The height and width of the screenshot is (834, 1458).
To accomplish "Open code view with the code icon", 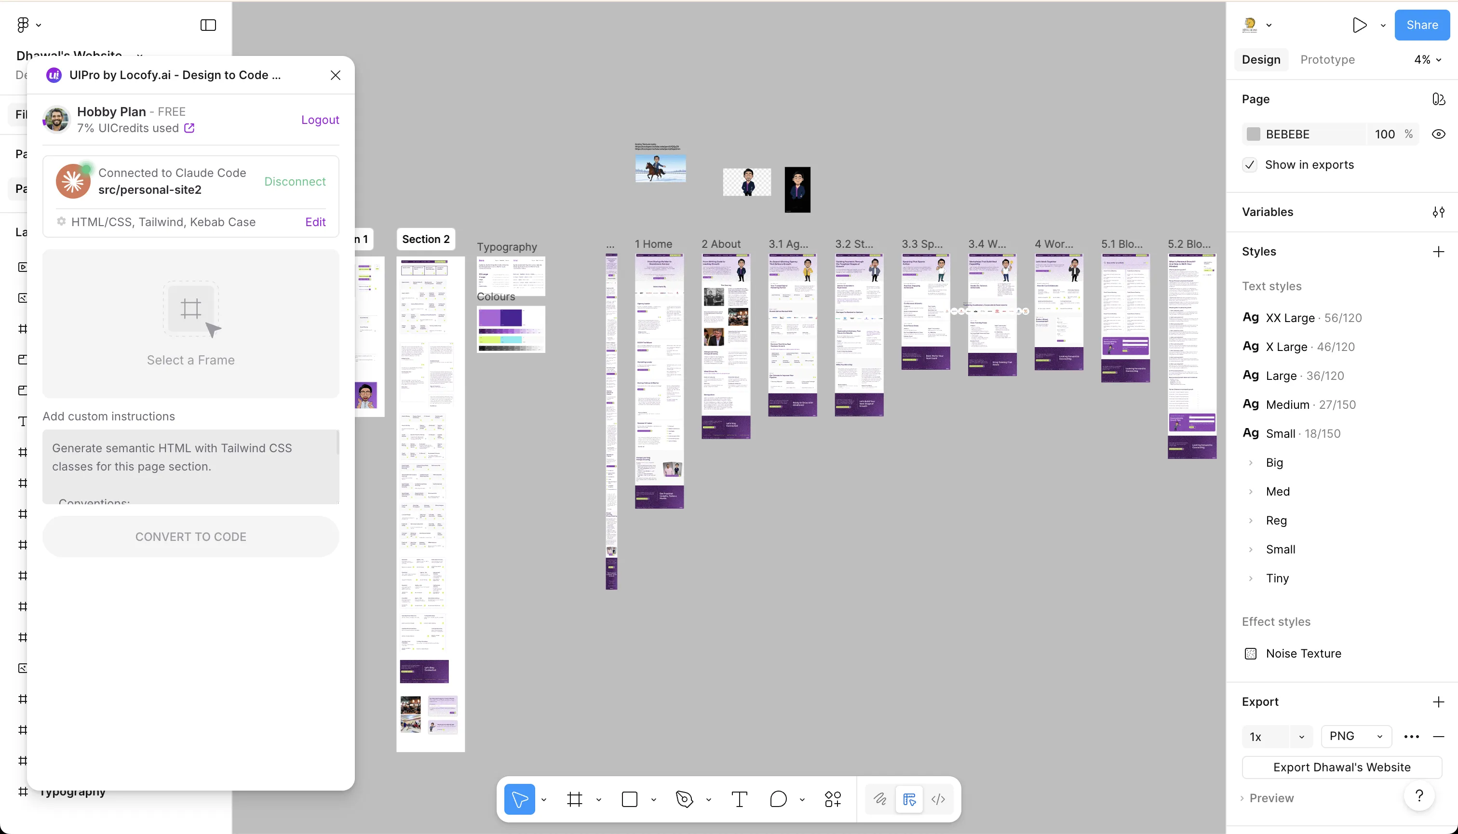I will point(938,799).
